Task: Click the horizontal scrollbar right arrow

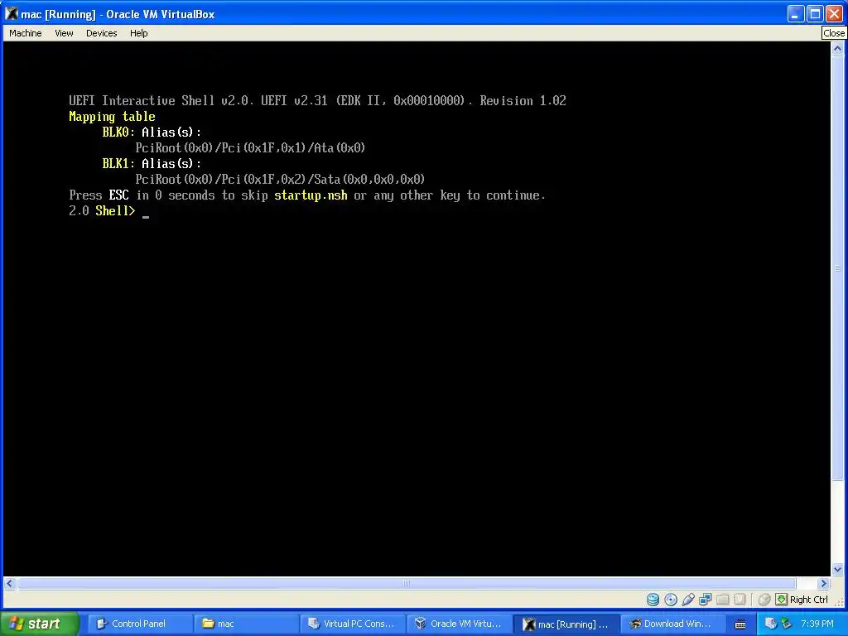Action: click(x=824, y=583)
